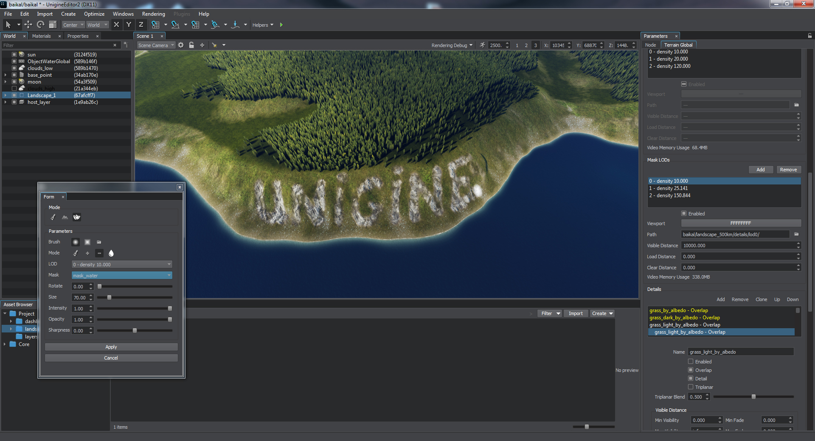Screen dimensions: 815x441
Task: Switch to the Node tab in Parameters
Action: pyautogui.click(x=650, y=45)
